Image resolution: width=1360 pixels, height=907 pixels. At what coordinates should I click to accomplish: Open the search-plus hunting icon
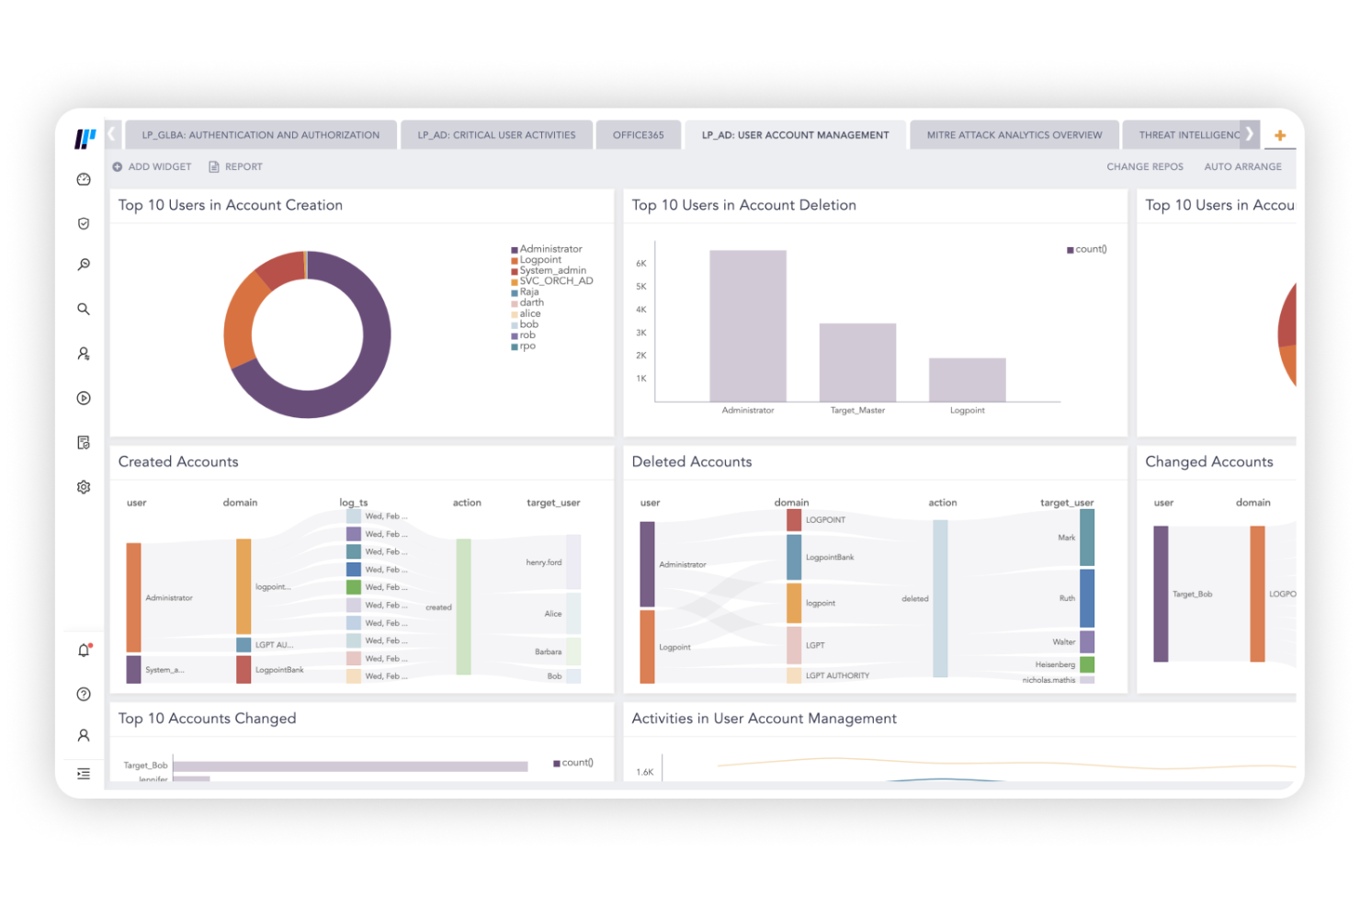(83, 265)
